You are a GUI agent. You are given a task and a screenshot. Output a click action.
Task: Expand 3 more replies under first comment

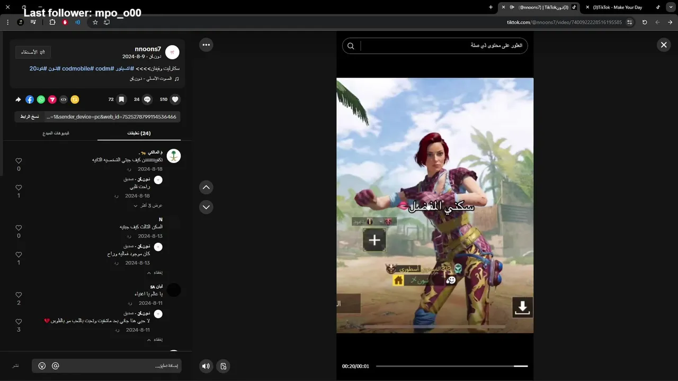[x=148, y=205]
